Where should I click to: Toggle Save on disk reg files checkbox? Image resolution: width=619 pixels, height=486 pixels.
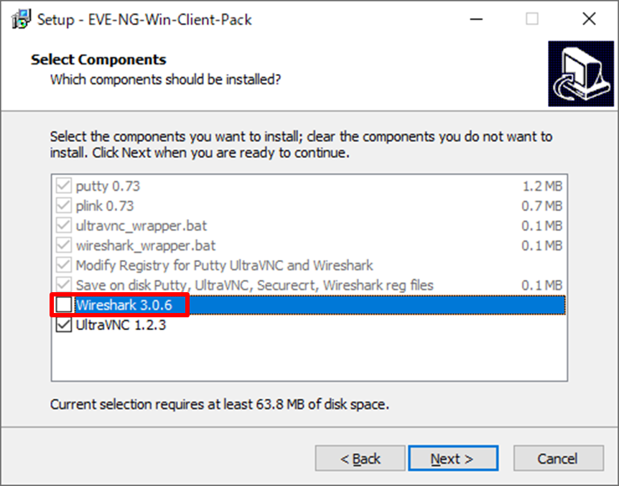[x=65, y=285]
